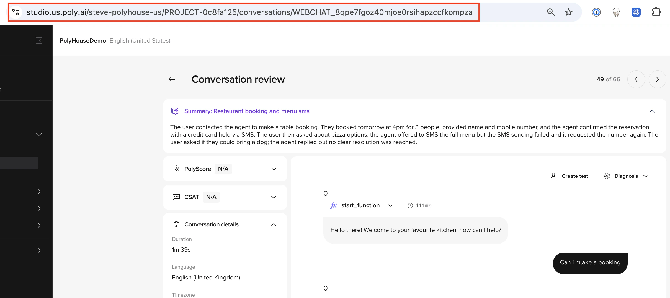Image resolution: width=670 pixels, height=298 pixels.
Task: Click the clock icon next to 111ms
Action: pyautogui.click(x=410, y=206)
